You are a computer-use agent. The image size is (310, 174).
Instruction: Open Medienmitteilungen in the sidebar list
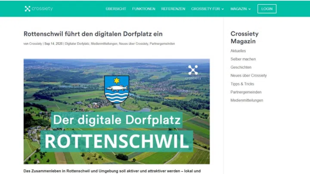(247, 100)
